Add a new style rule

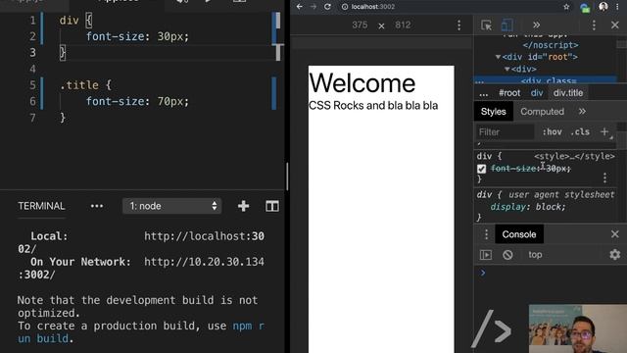[x=604, y=131]
